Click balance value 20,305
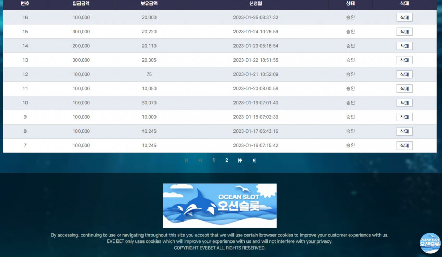 (149, 60)
